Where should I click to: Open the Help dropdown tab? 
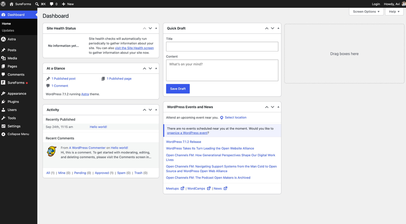click(x=394, y=11)
